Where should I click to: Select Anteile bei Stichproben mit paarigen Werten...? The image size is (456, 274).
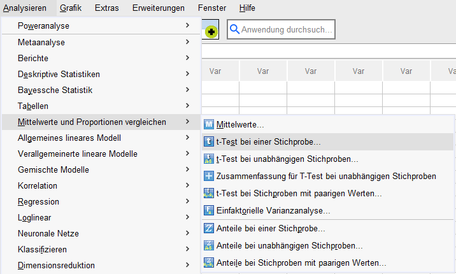[327, 263]
